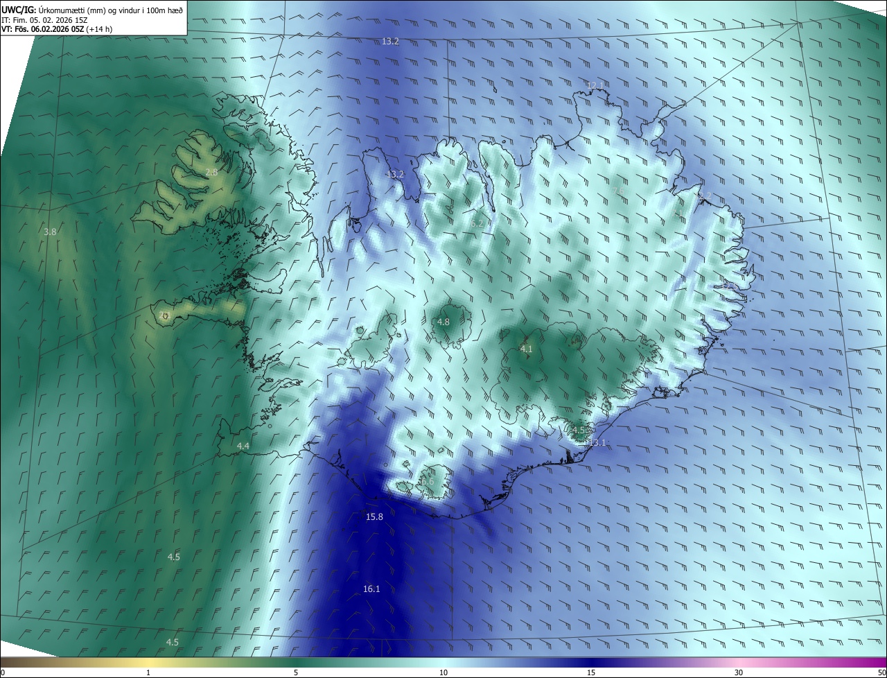Click the legend tick label '1'
The image size is (887, 678).
pyautogui.click(x=148, y=672)
